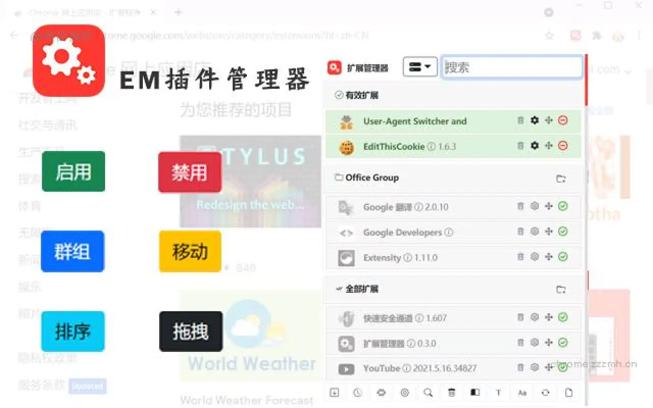This screenshot has height=408, width=653.
Task: Select the refresh icon in the bottom toolbar
Action: pos(545,392)
